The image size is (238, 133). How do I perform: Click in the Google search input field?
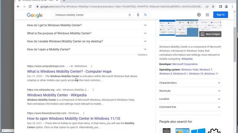coord(91,15)
